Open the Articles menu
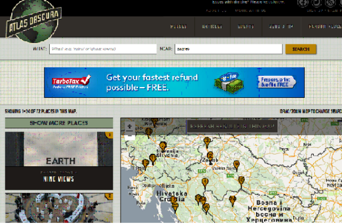The height and width of the screenshot is (224, 342). [212, 27]
